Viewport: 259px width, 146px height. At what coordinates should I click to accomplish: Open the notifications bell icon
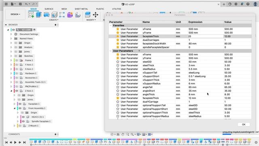coord(242,4)
